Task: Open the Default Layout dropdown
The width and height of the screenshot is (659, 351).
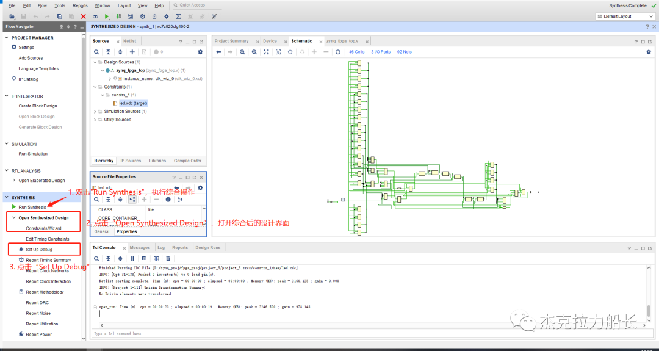Action: pos(622,16)
